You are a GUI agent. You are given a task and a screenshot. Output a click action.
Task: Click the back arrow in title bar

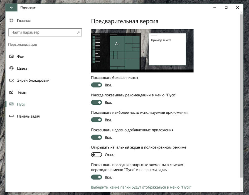(11, 8)
